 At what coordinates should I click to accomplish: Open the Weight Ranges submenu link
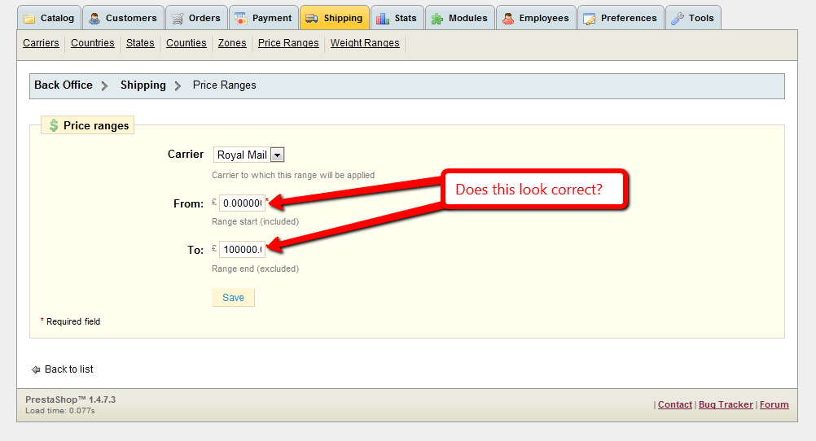[365, 43]
